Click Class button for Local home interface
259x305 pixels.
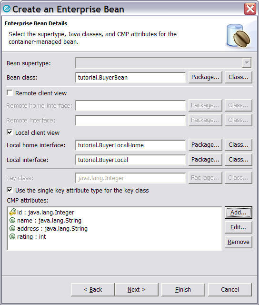(239, 145)
